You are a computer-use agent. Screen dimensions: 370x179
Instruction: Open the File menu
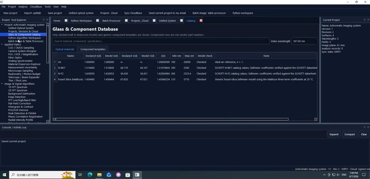[x=3, y=7]
